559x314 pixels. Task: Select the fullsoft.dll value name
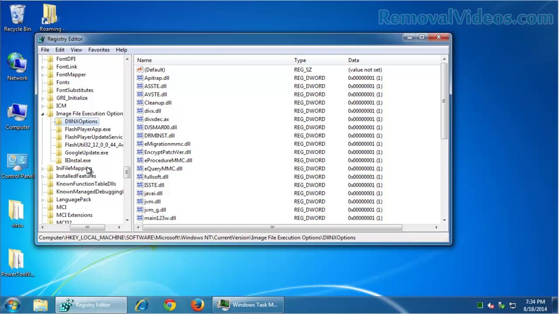(x=156, y=177)
